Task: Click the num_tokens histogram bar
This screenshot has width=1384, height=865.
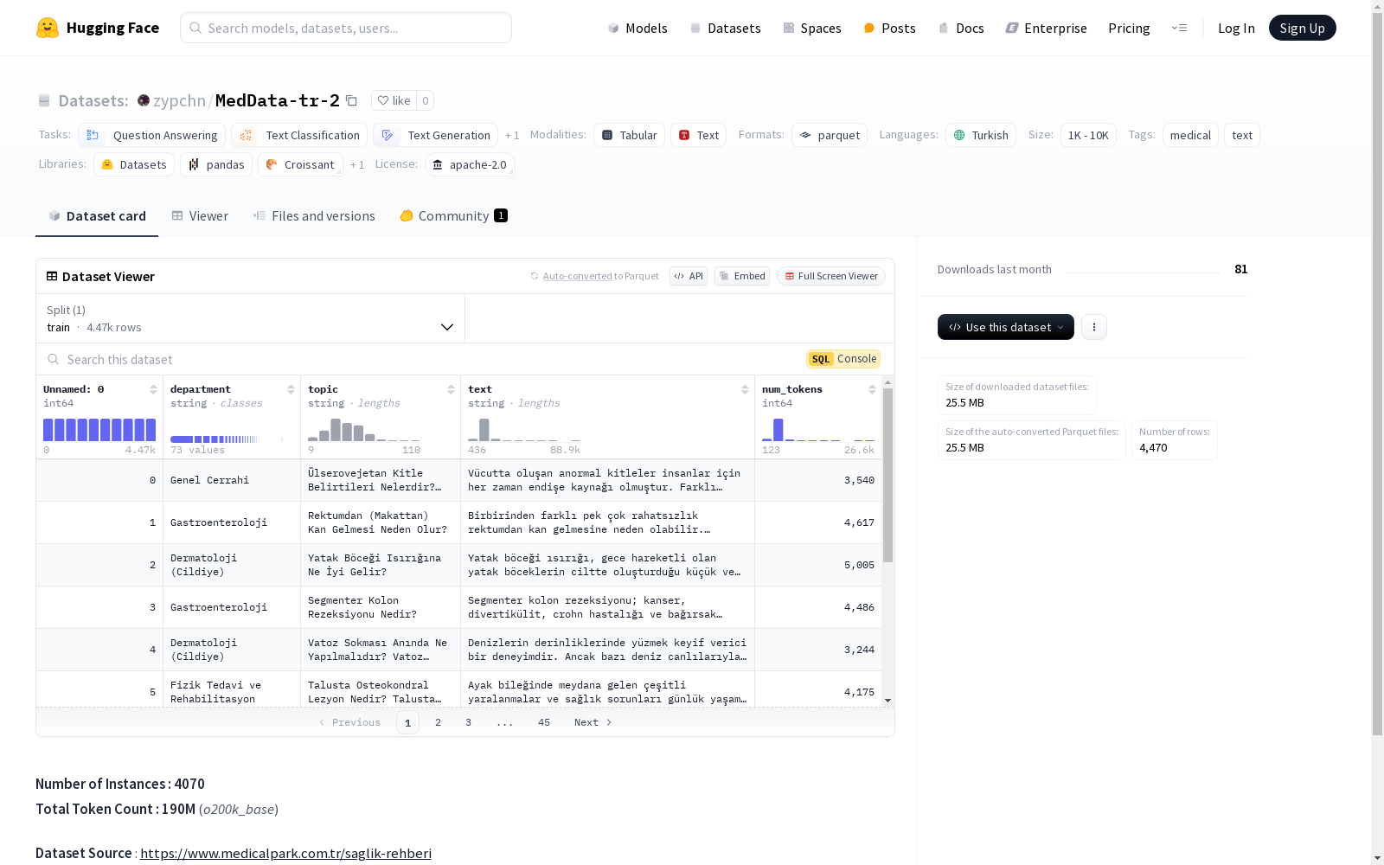Action: 778,430
